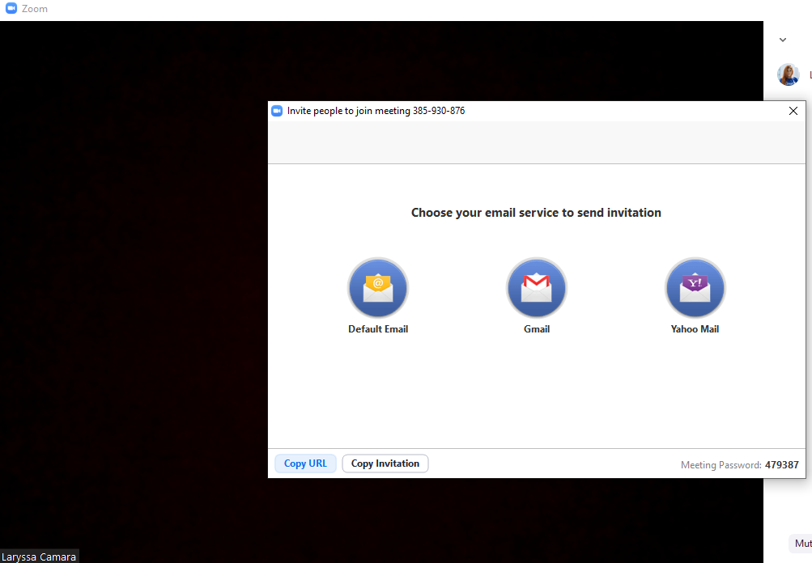The height and width of the screenshot is (563, 812).
Task: Click the Zoom logo in the invite dialog title
Action: click(x=277, y=111)
